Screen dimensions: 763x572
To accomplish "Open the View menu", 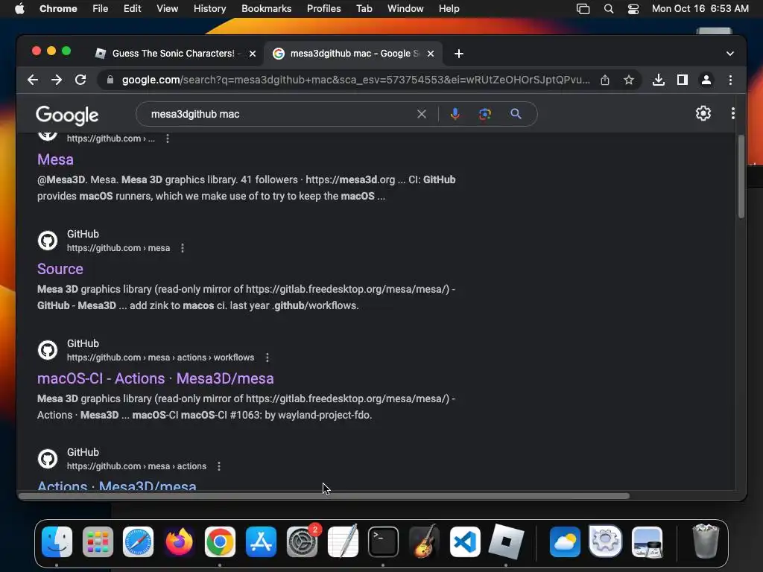I will point(168,9).
